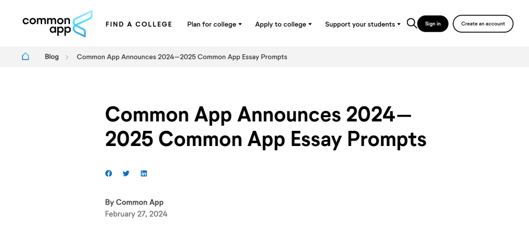Expand the Support your students menu
Image resolution: width=529 pixels, height=230 pixels.
362,24
